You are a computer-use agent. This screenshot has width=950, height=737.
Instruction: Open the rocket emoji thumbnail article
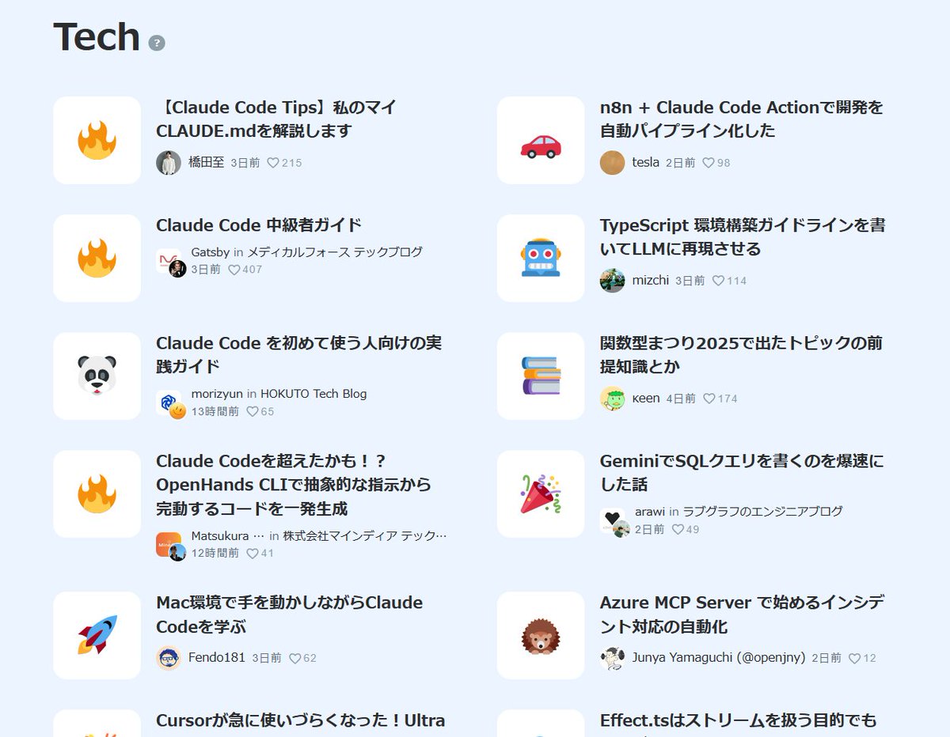(x=97, y=635)
